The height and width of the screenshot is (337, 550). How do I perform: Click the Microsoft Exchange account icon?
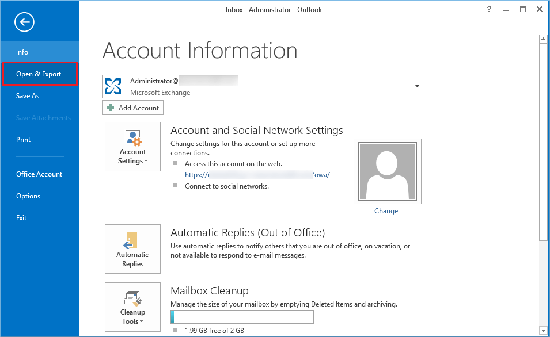[113, 86]
